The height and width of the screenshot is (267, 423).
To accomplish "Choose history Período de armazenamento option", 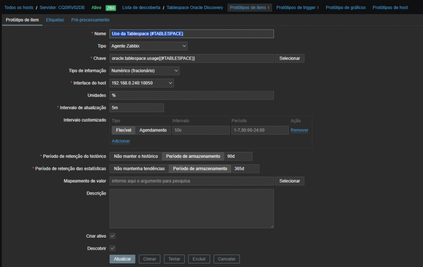I will click(x=193, y=156).
